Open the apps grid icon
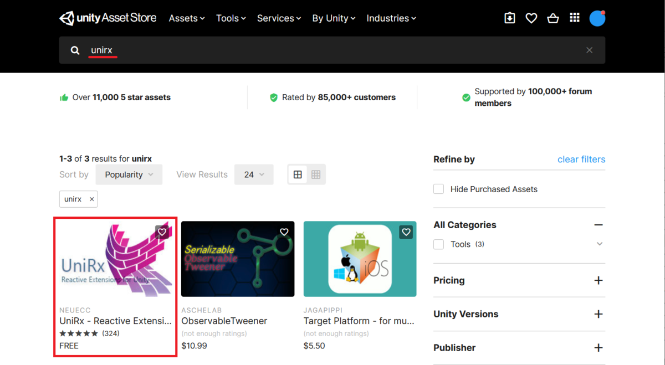Viewport: 665px width, 365px height. (575, 18)
